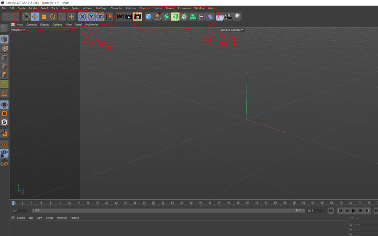The height and width of the screenshot is (236, 378).
Task: Toggle the coordinate system icon
Action: tap(109, 17)
